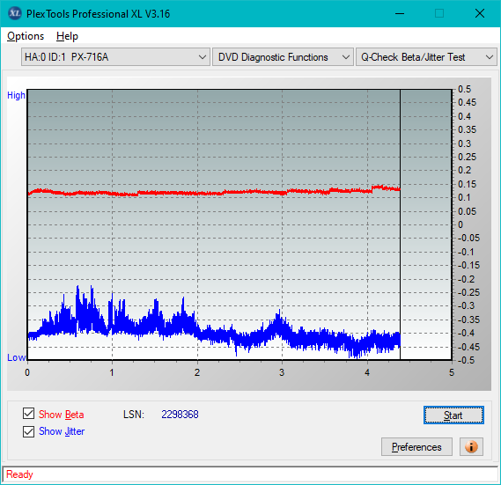Close the PlexTools Professional window

point(480,13)
